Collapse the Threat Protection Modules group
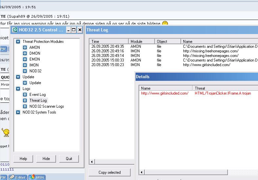Screen dimensions: 258x180 point(18,42)
